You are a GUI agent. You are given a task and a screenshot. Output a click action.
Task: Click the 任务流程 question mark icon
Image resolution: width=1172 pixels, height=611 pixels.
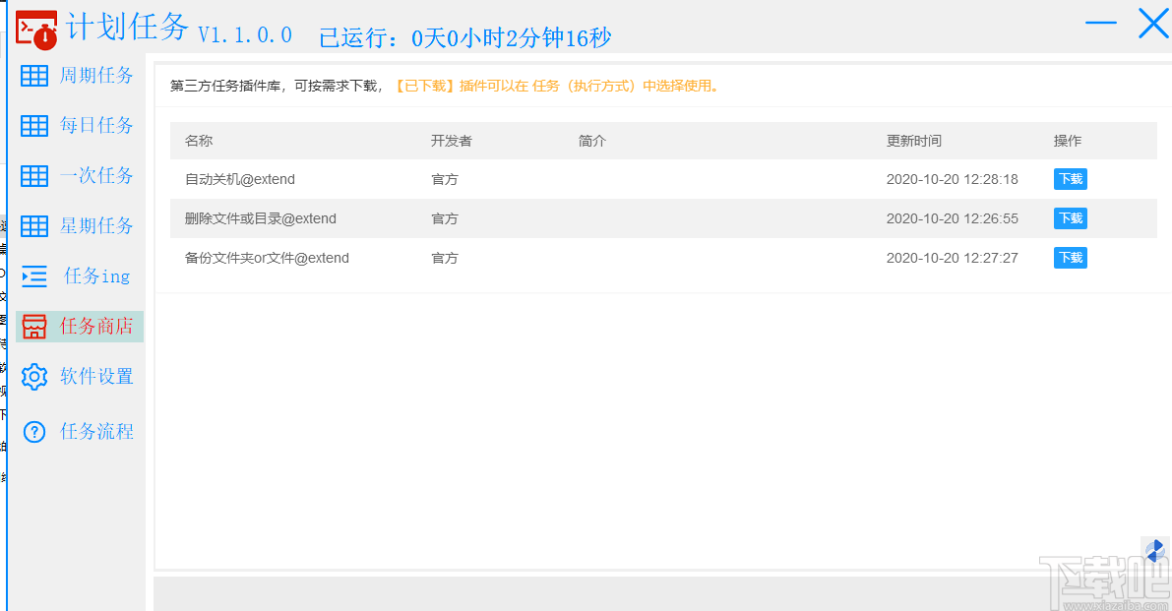coord(34,431)
